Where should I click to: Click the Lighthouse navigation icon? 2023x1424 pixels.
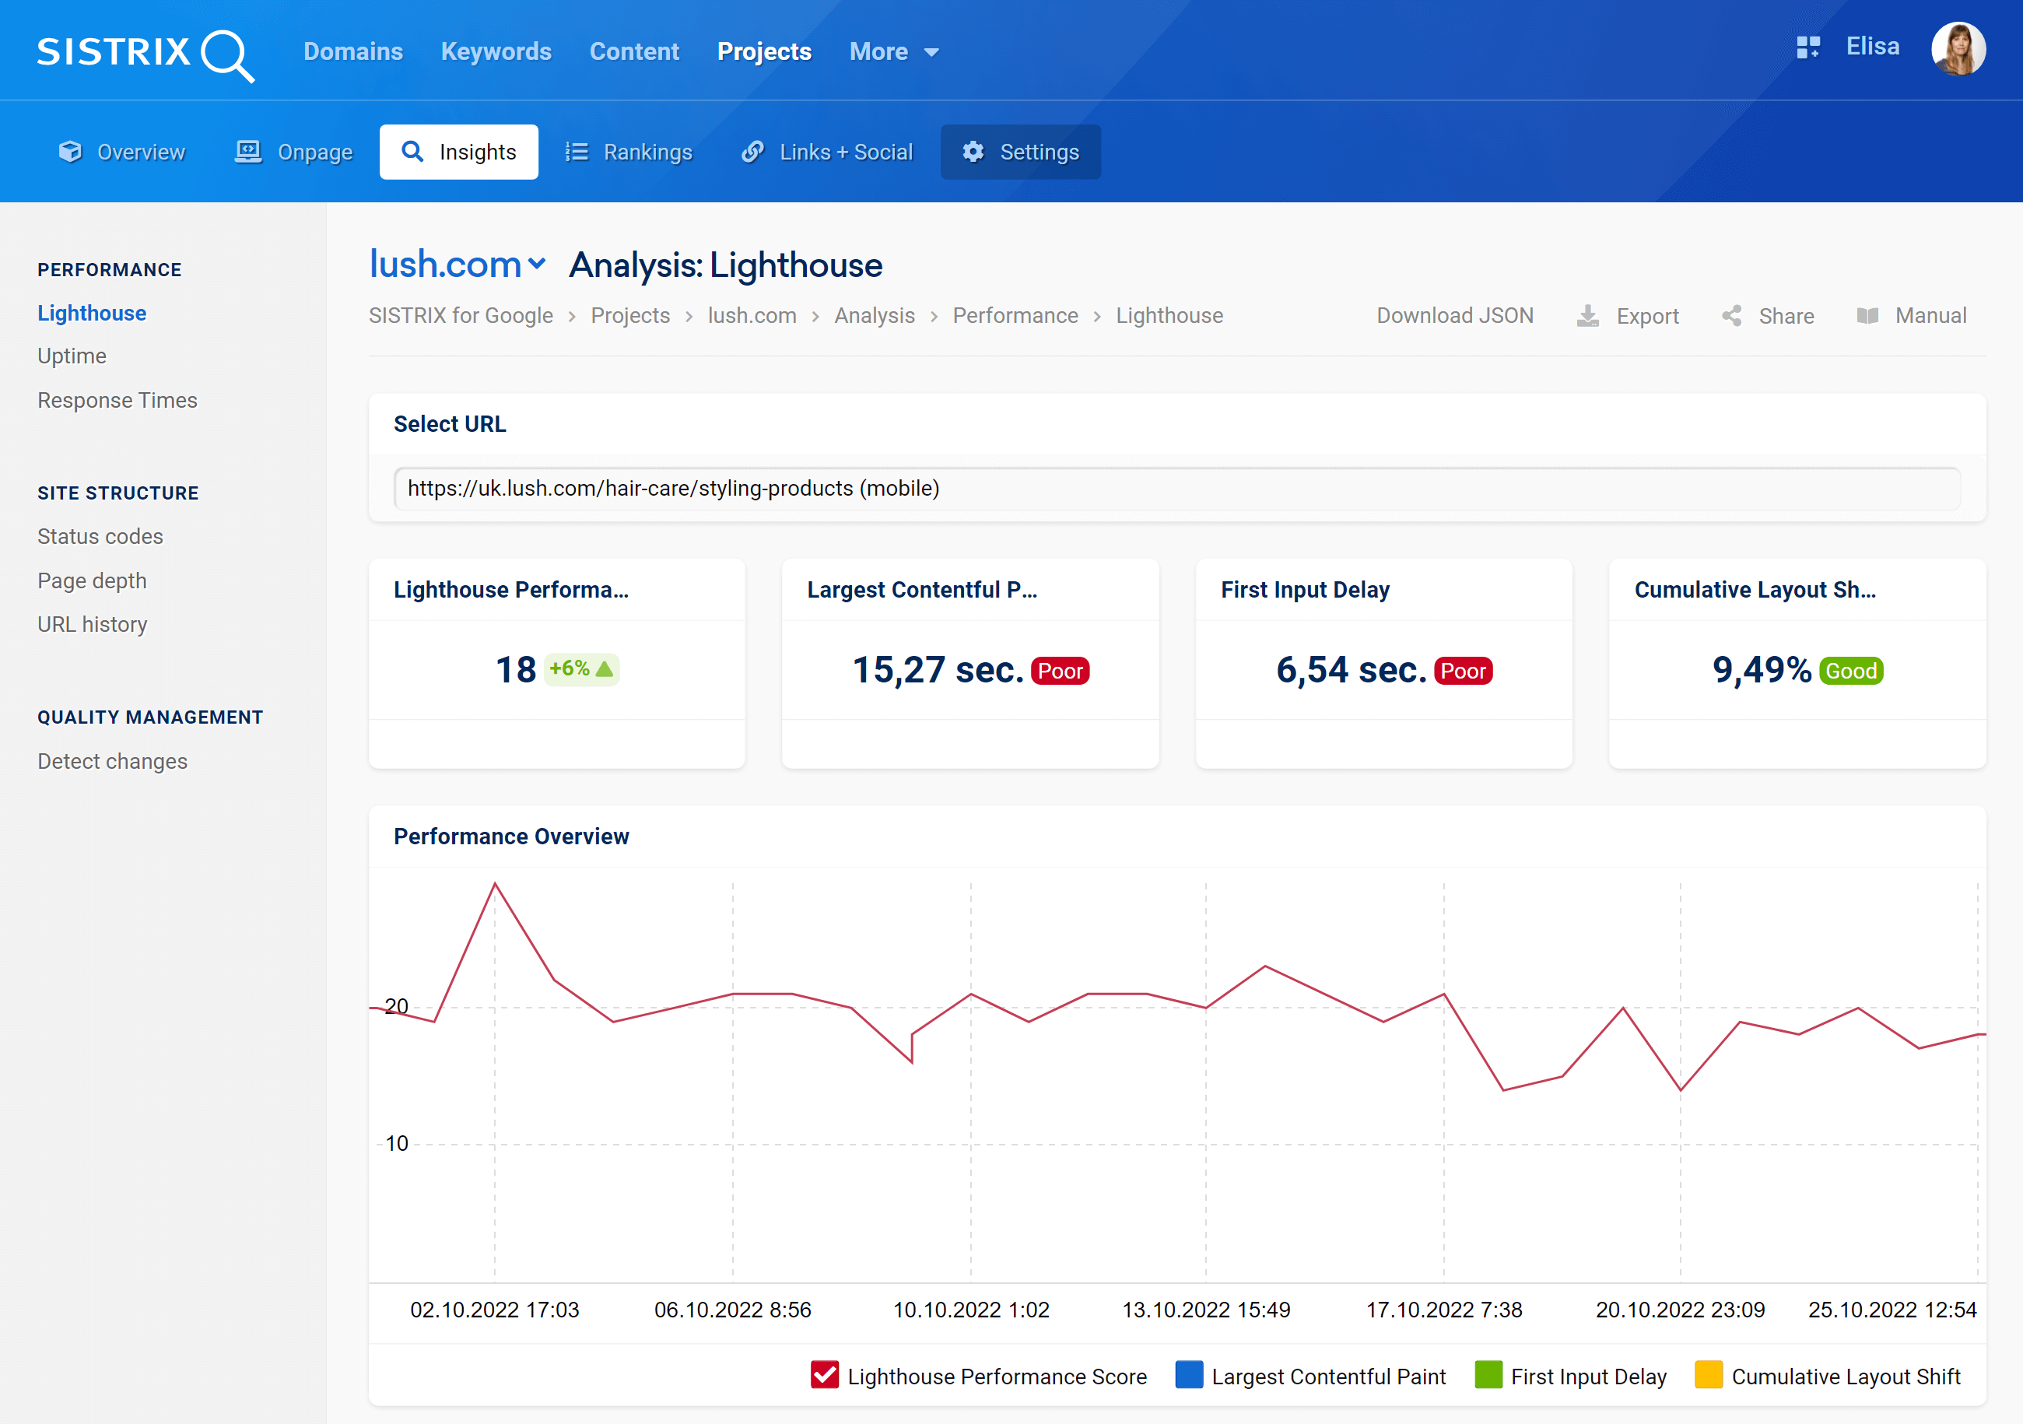[x=93, y=313]
